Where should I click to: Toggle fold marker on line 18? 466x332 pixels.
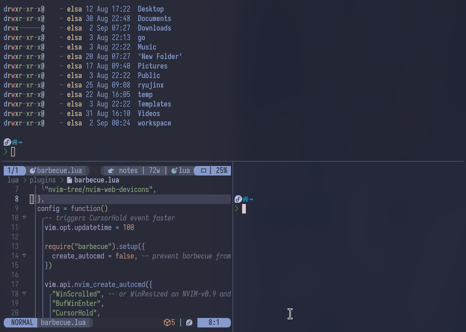[x=24, y=294]
